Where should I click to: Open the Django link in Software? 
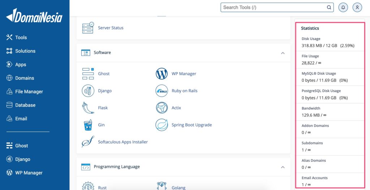(105, 90)
